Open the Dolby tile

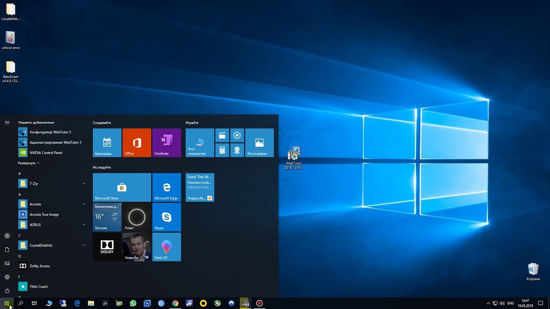pos(107,247)
